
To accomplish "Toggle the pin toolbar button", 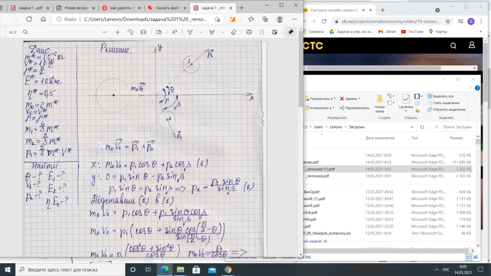I will (x=291, y=32).
